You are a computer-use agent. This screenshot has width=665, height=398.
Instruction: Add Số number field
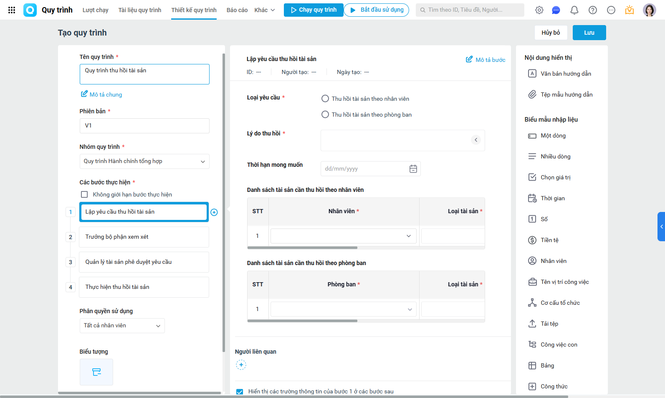tap(539, 219)
